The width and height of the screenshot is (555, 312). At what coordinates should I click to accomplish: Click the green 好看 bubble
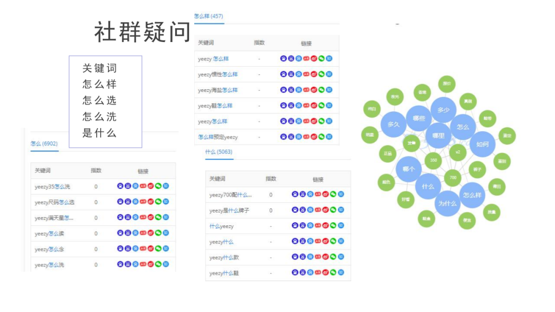pyautogui.click(x=405, y=200)
